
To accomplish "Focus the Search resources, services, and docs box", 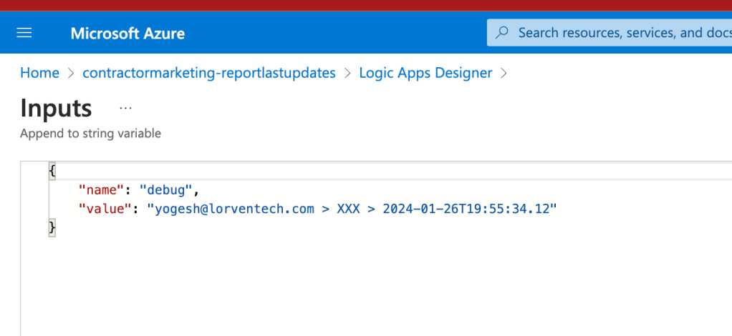I will click(610, 33).
